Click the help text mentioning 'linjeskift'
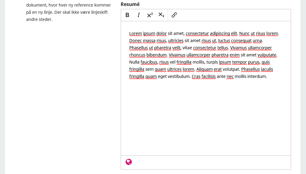The image size is (306, 174). 67,12
